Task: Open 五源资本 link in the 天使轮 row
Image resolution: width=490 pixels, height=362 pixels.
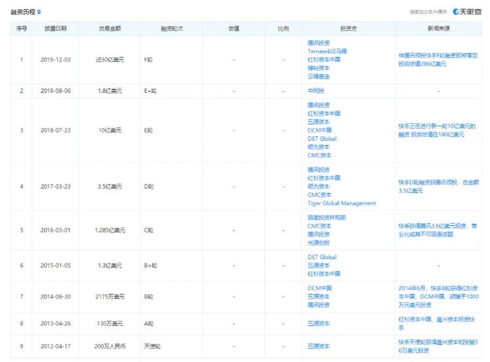Action: (x=318, y=346)
